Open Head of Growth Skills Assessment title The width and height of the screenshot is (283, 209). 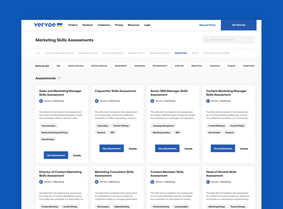pos(221,174)
